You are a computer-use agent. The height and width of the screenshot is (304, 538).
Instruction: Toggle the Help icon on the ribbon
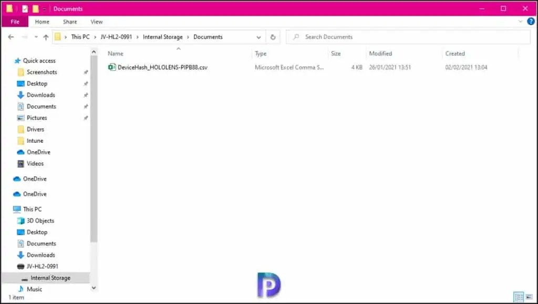[530, 22]
